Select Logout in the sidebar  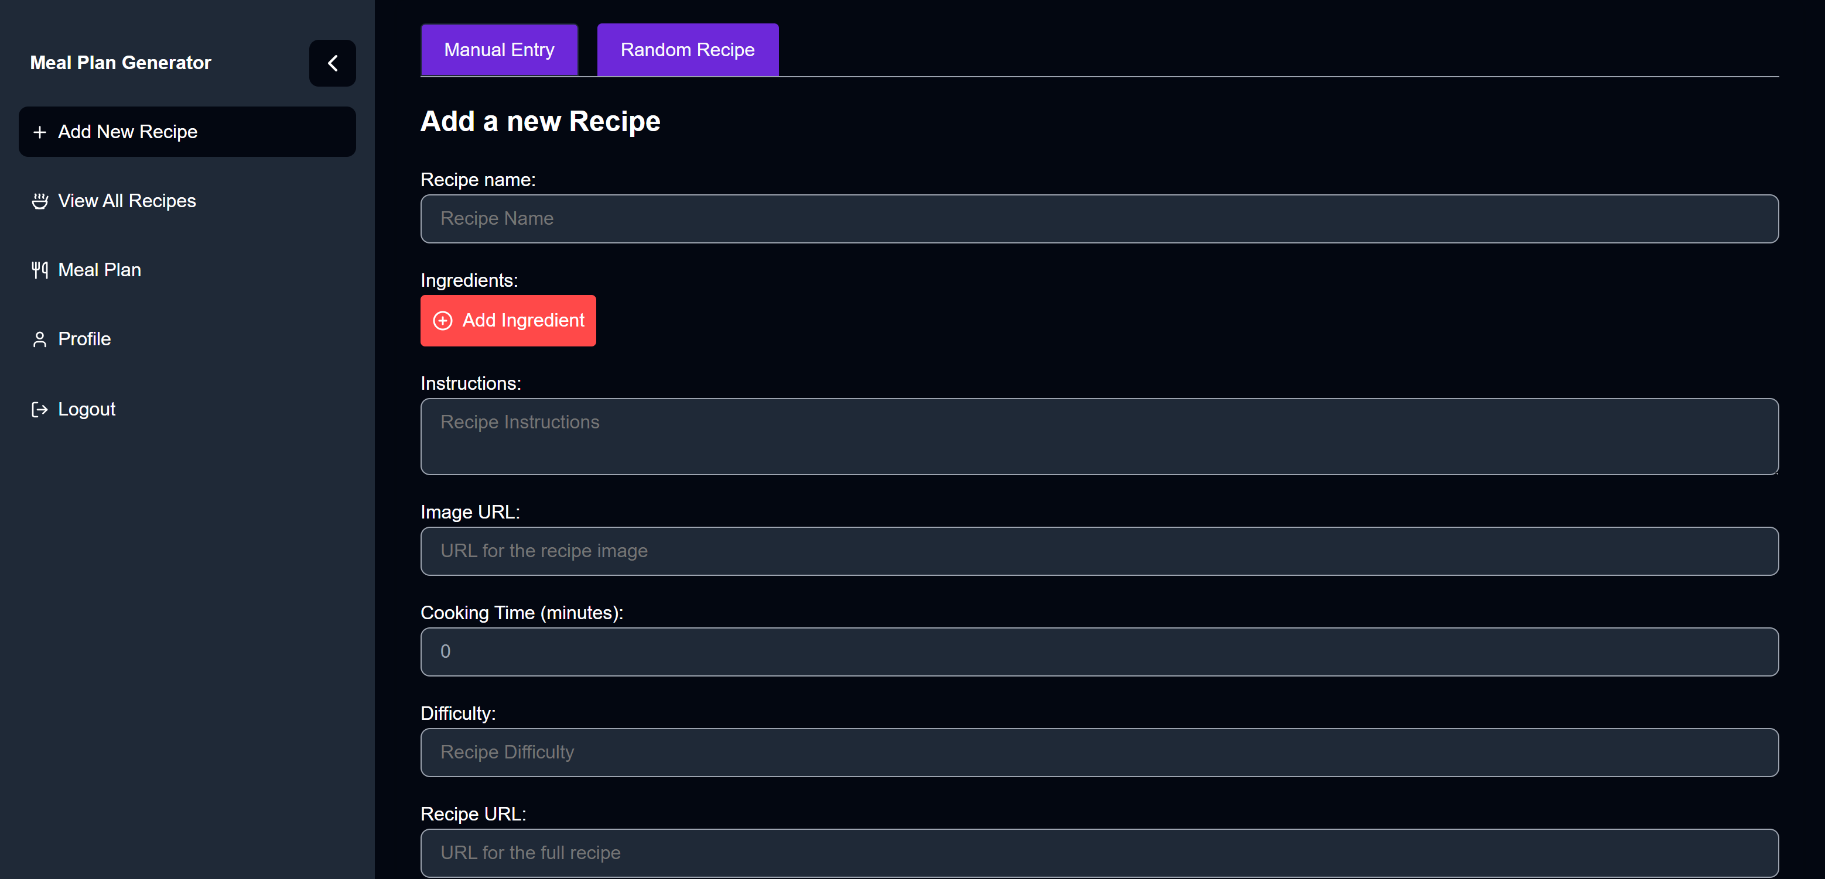(187, 409)
